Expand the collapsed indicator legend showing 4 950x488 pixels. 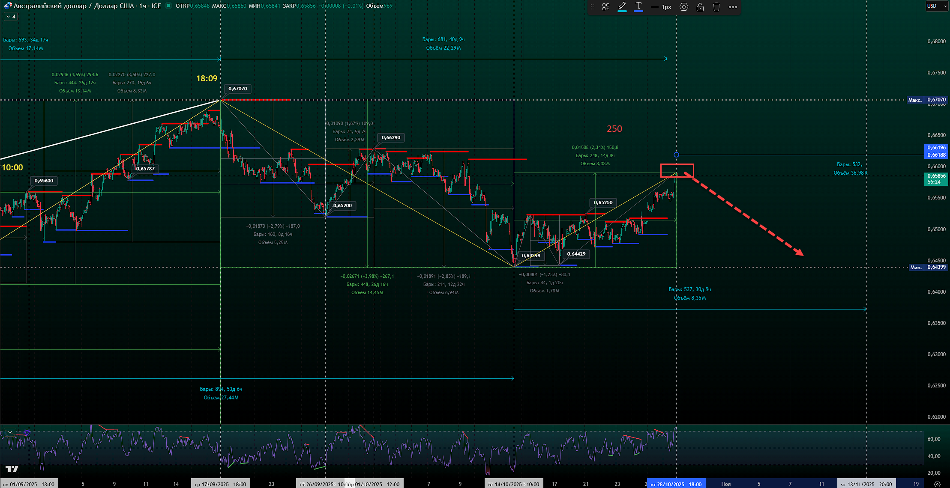tap(11, 17)
